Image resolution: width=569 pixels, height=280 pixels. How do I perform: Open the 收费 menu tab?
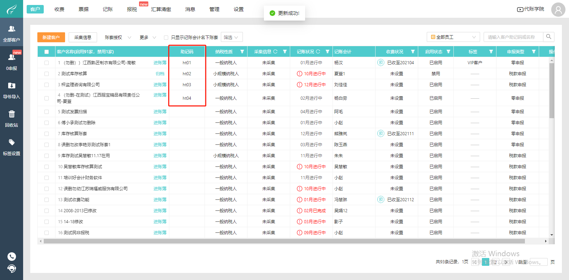click(59, 9)
